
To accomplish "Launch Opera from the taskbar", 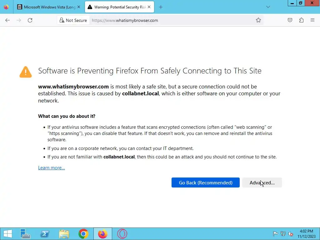I will (122, 234).
